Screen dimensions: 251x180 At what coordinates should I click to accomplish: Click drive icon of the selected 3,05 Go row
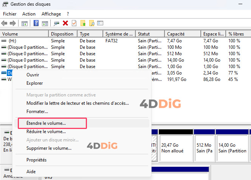pos(4,73)
